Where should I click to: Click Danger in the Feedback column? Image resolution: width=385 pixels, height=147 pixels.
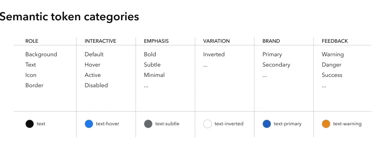point(331,65)
